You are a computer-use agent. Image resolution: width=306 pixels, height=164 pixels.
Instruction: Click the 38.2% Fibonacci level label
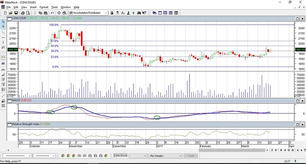click(55, 51)
